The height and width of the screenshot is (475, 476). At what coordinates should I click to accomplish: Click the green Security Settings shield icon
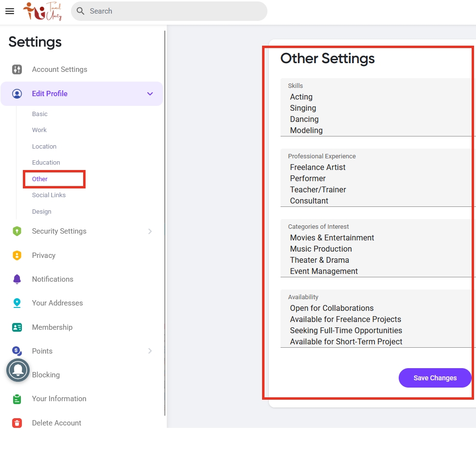(x=17, y=231)
